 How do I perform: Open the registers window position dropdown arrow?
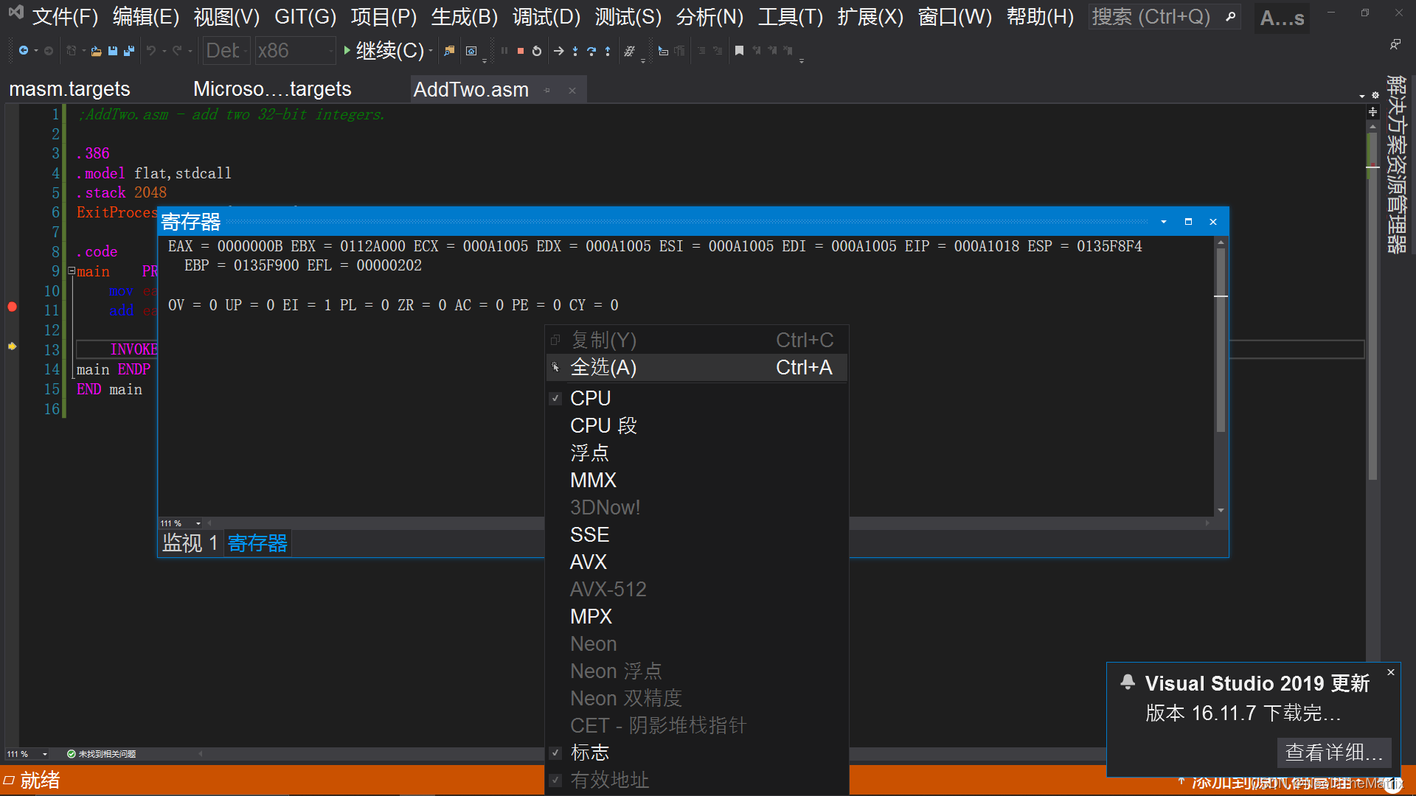(x=1164, y=222)
